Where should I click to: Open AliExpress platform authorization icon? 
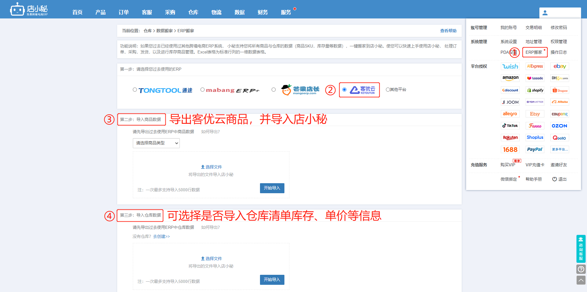click(x=535, y=66)
